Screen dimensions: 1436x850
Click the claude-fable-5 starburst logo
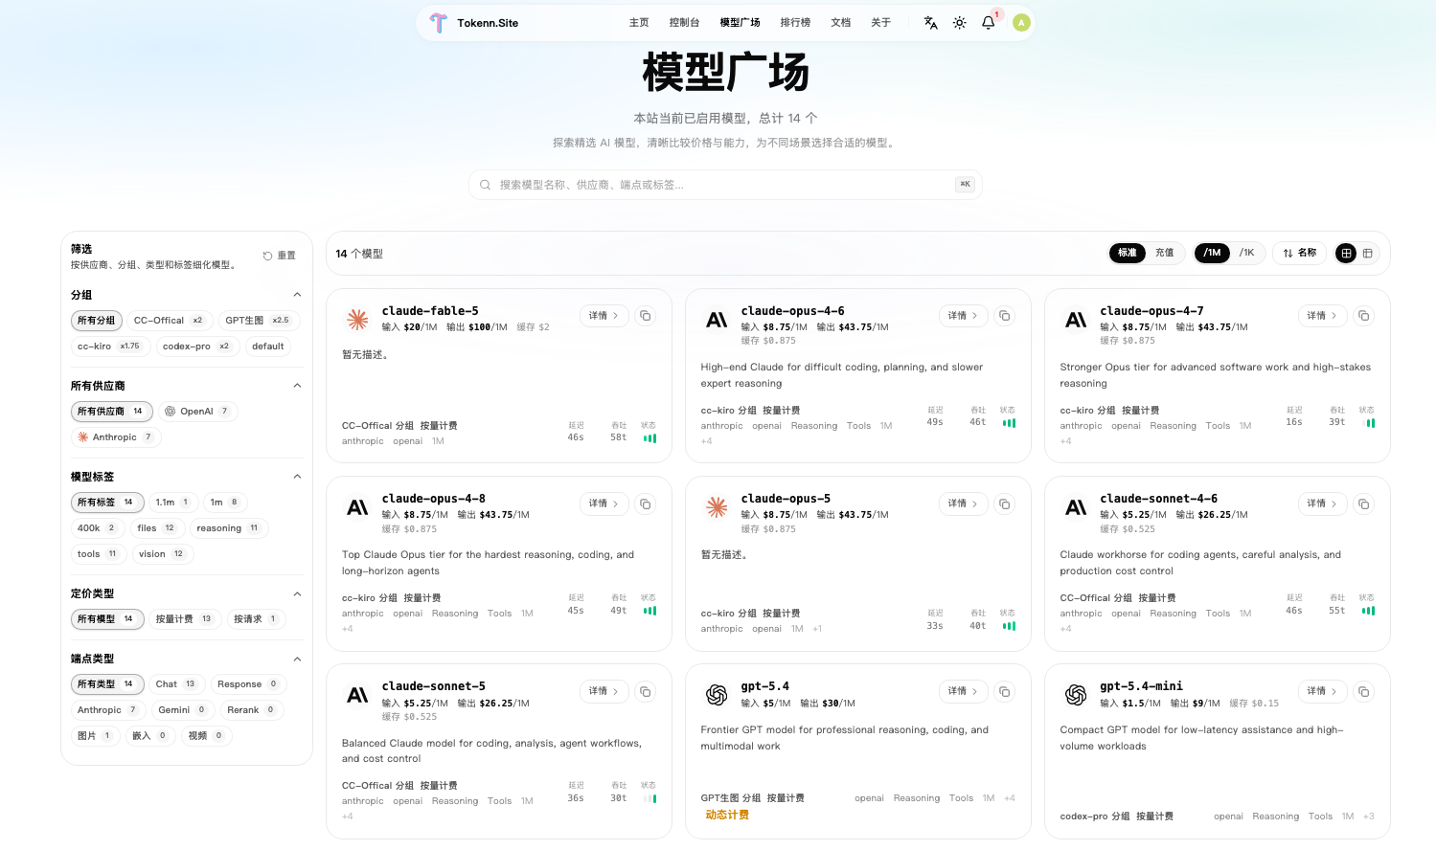(357, 319)
